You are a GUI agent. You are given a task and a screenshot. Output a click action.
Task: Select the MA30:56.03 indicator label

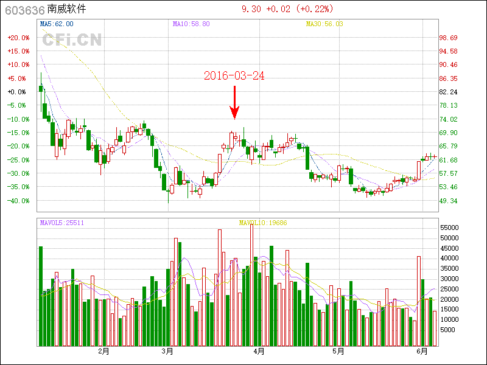[324, 24]
